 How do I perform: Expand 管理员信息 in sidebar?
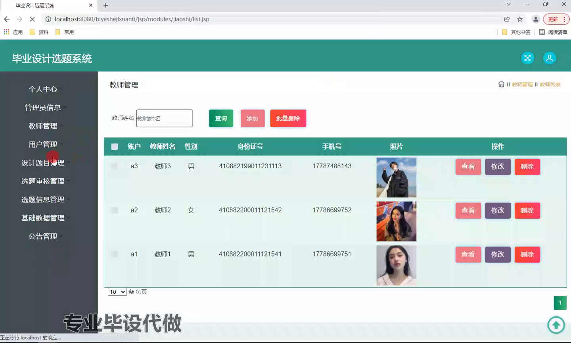coord(43,108)
